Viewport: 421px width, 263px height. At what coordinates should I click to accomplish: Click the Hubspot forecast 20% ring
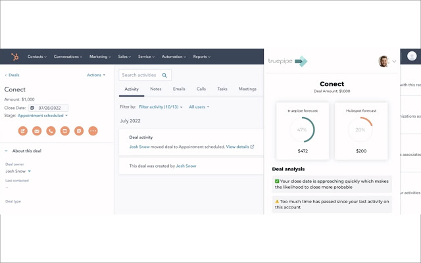coord(360,130)
